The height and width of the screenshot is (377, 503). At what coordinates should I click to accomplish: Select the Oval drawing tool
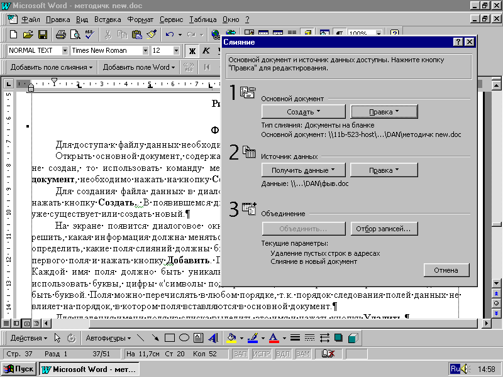[x=184, y=338]
